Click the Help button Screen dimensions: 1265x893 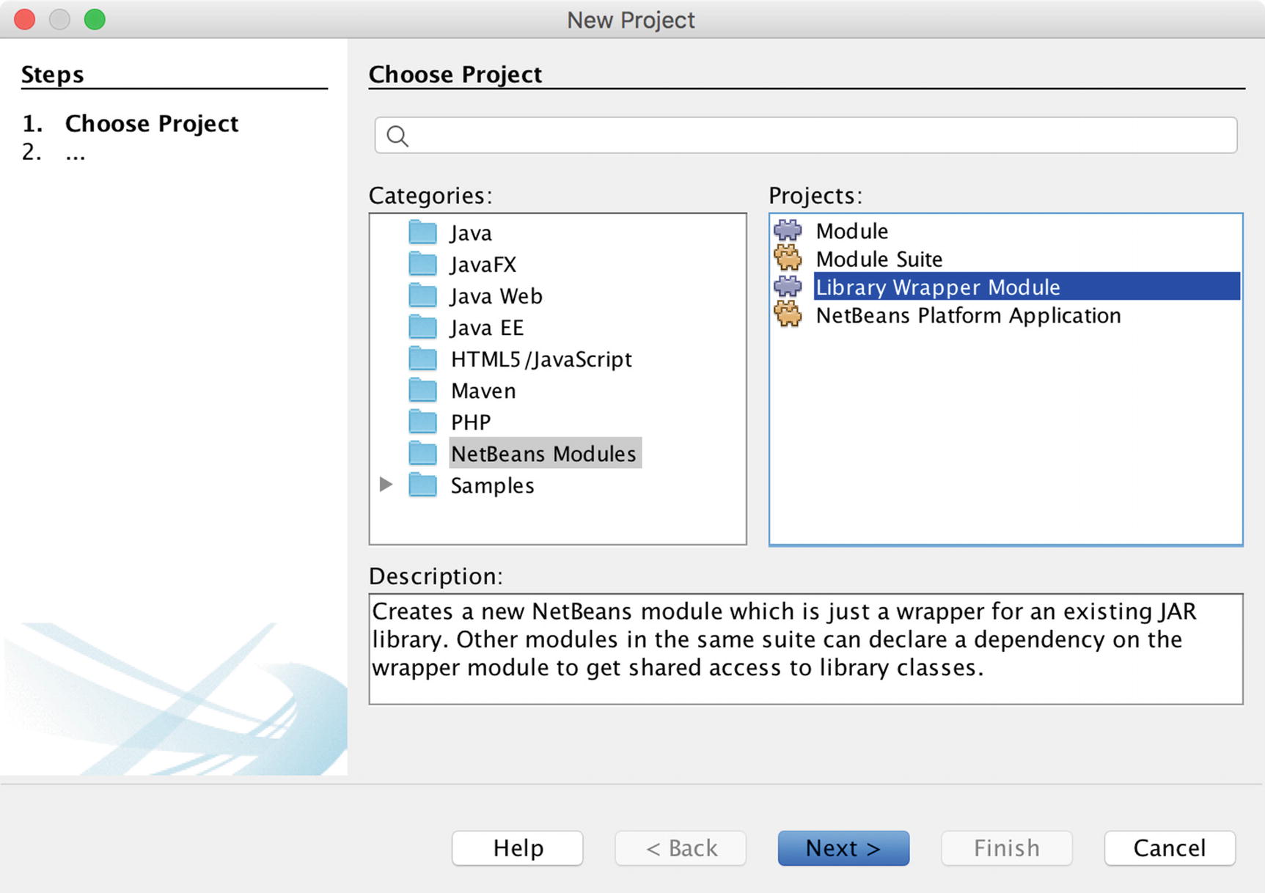click(x=518, y=848)
